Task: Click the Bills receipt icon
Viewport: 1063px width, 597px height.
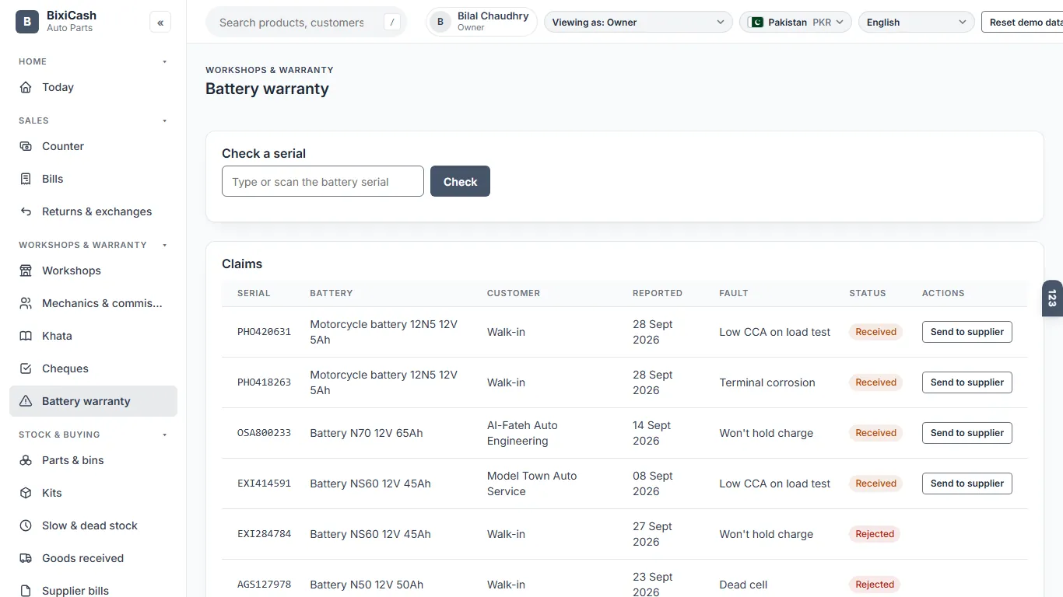Action: click(x=26, y=179)
